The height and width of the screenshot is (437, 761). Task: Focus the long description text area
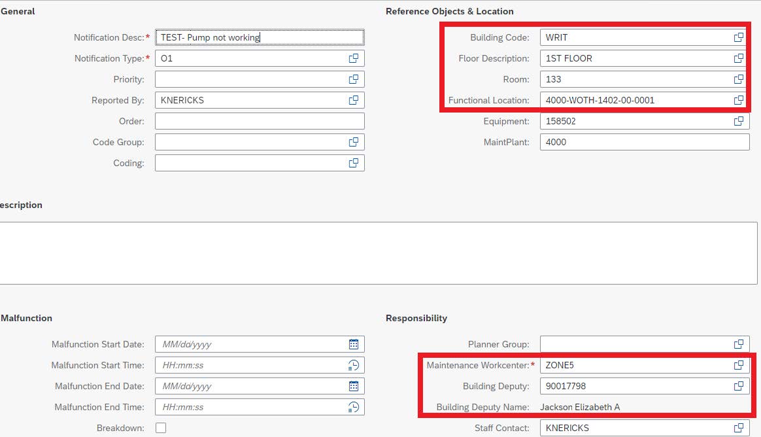379,253
